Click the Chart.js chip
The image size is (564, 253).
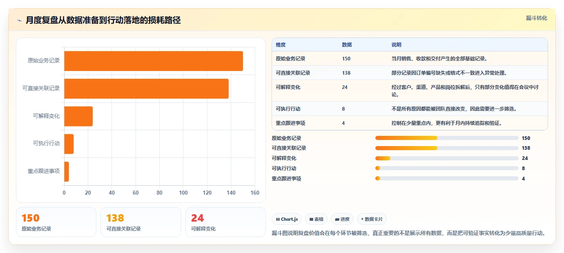(x=287, y=219)
